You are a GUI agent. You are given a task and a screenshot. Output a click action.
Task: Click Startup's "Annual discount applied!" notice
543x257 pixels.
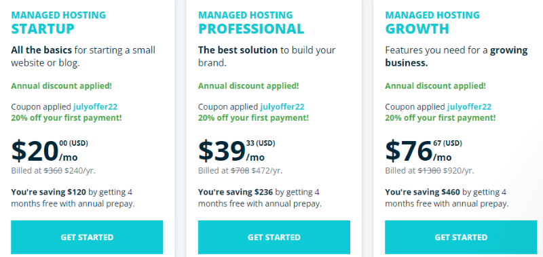click(x=62, y=86)
